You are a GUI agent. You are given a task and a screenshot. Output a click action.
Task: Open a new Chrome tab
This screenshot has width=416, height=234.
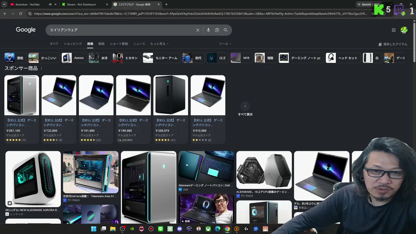tap(166, 5)
